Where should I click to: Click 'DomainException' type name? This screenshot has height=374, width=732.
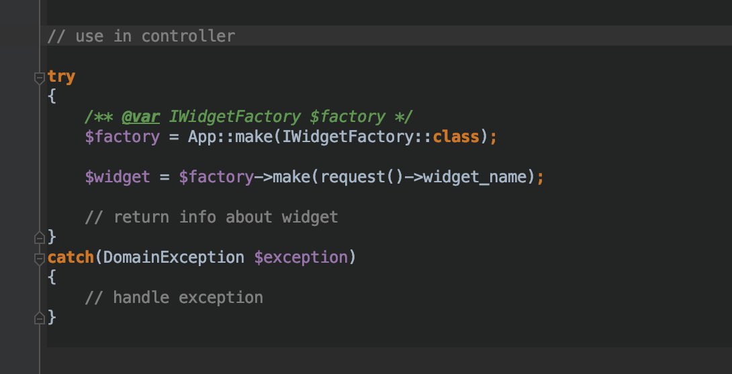click(174, 257)
